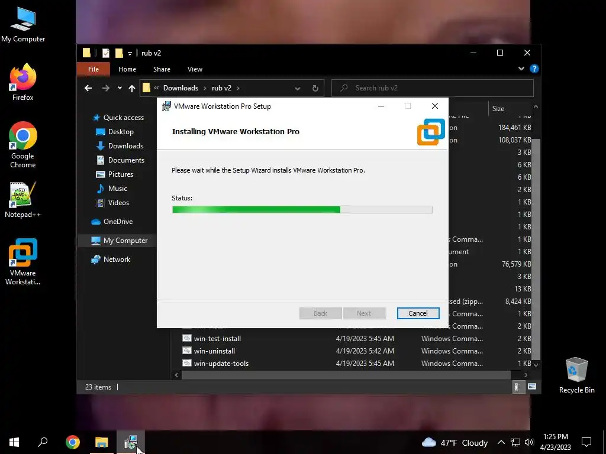Open the File menu in Explorer
The image size is (606, 454).
click(x=94, y=69)
